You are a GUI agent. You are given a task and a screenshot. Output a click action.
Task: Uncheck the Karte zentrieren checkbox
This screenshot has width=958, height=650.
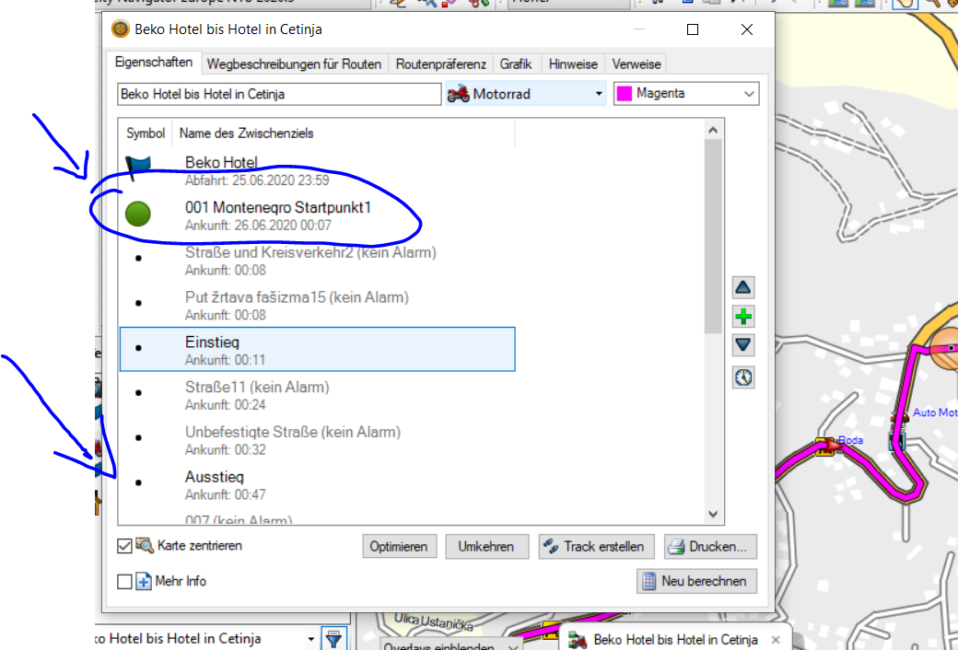(x=125, y=546)
